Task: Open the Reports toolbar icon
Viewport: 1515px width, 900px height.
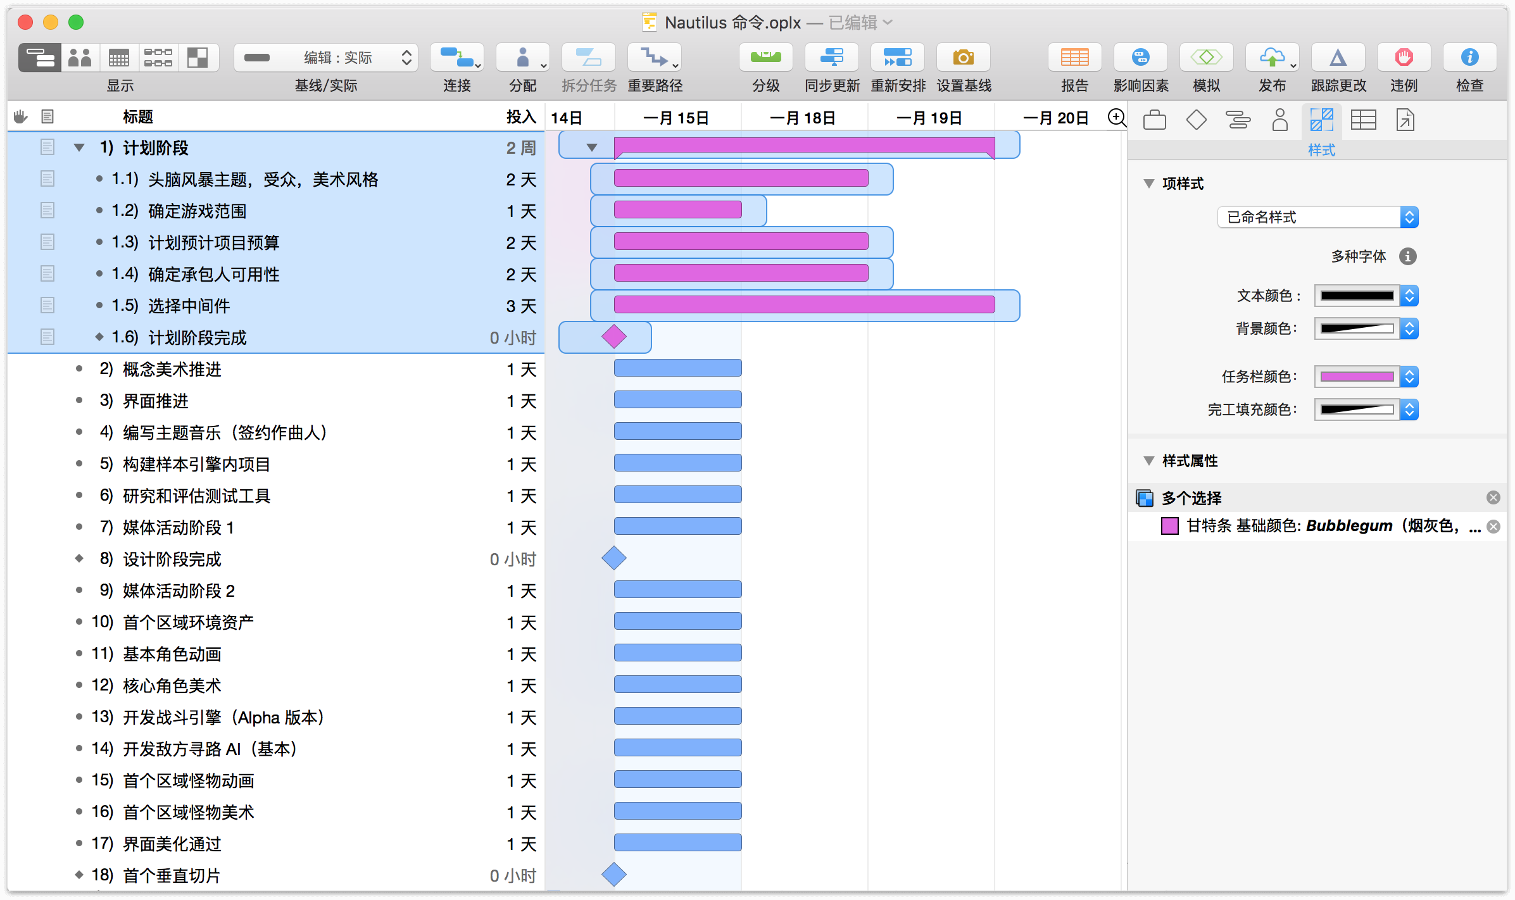Action: [x=1074, y=58]
